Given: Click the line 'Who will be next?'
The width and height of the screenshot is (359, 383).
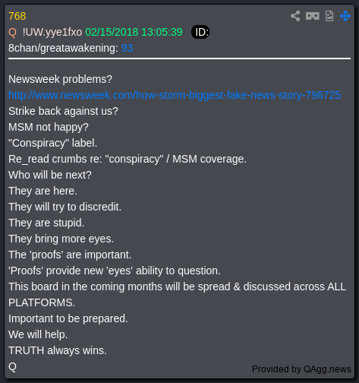Looking at the screenshot, I should pos(50,175).
